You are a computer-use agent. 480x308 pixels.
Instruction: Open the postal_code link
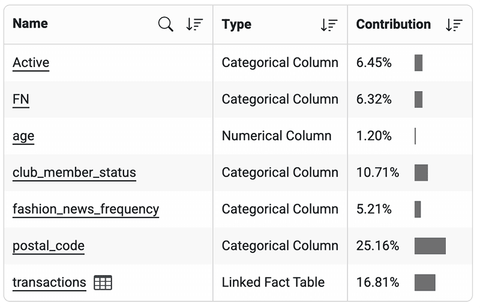[x=48, y=246]
